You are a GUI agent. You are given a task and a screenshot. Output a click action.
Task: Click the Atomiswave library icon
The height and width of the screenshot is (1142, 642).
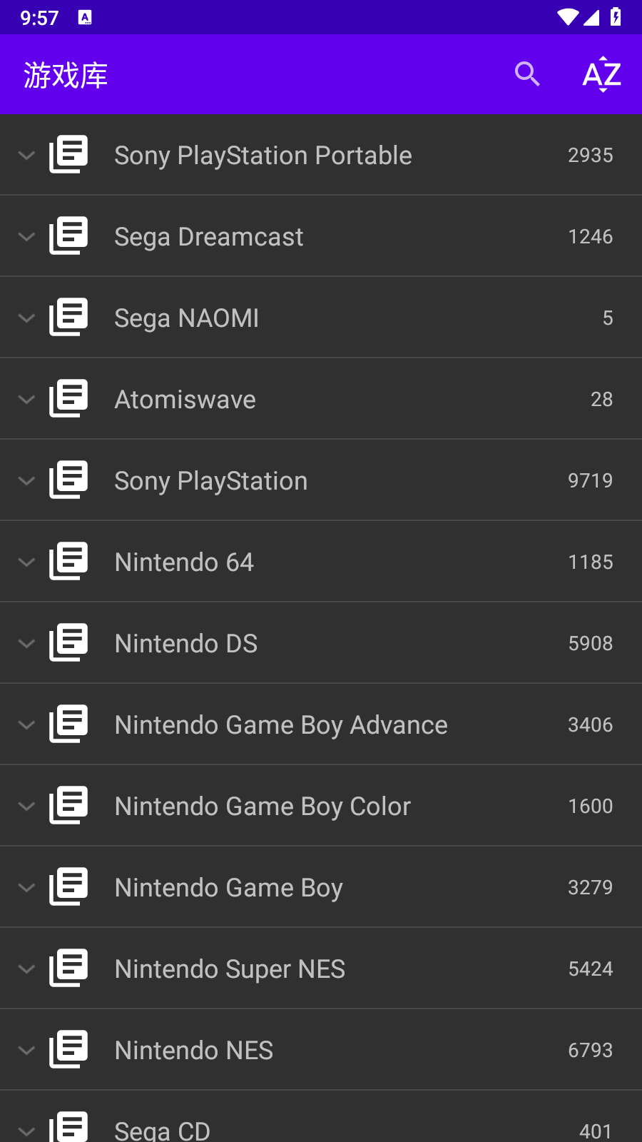coord(68,398)
